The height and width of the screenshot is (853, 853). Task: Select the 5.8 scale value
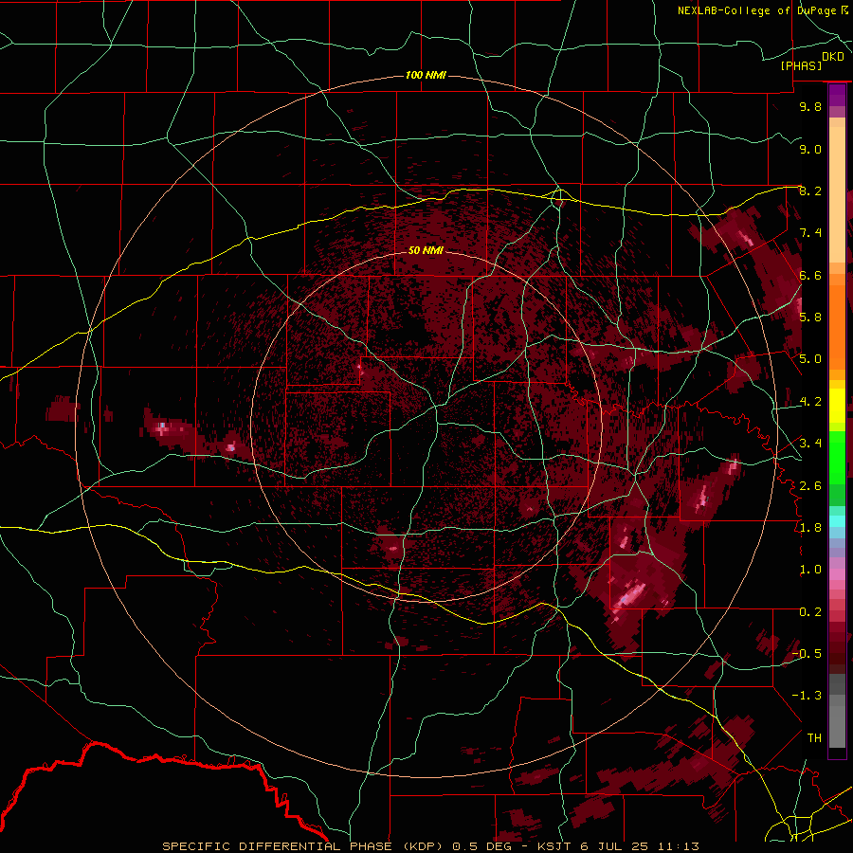810,318
